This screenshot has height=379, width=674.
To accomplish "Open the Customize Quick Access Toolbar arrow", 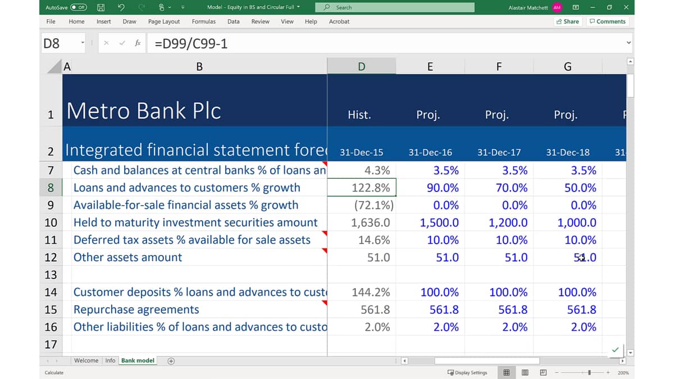I will tap(183, 7).
